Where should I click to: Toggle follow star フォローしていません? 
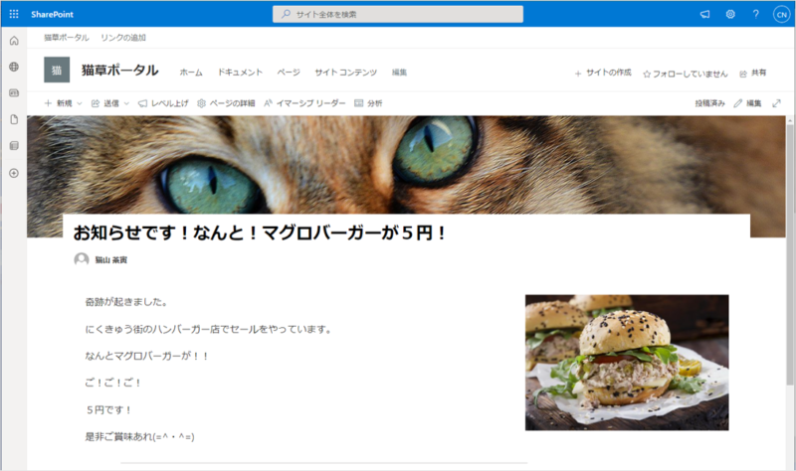686,74
